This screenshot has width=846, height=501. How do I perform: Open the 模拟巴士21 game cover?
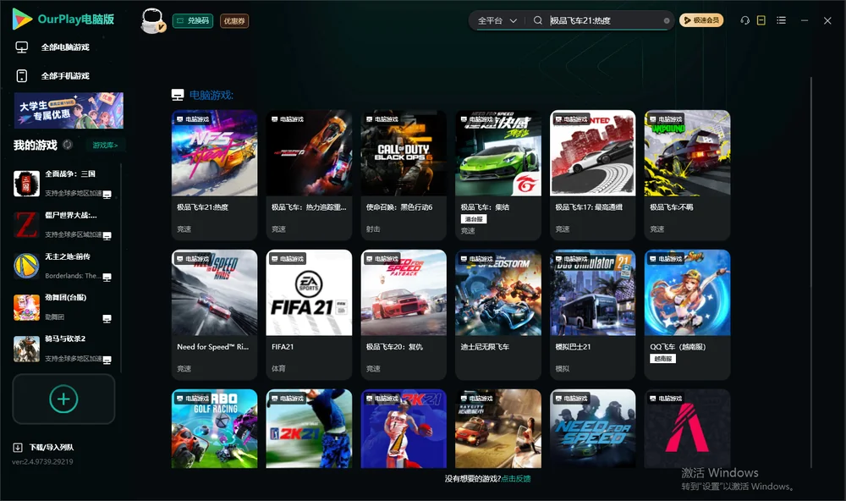click(x=593, y=293)
